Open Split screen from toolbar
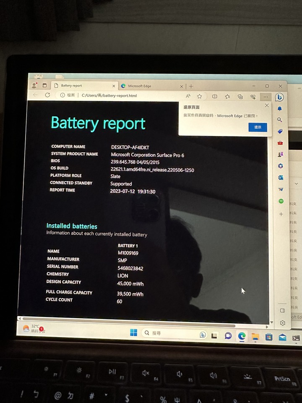 click(215, 97)
